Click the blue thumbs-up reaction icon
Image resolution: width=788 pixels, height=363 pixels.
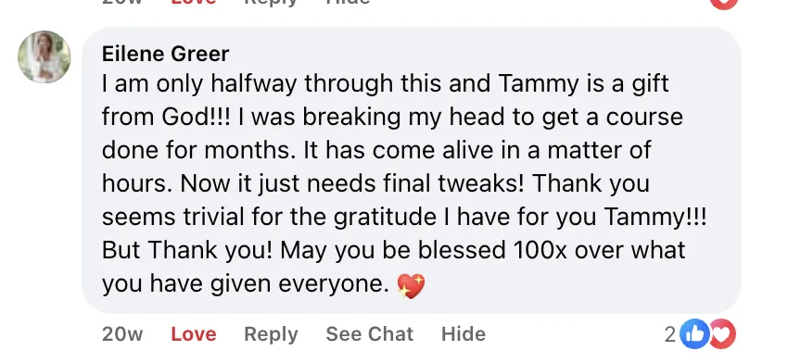(694, 334)
